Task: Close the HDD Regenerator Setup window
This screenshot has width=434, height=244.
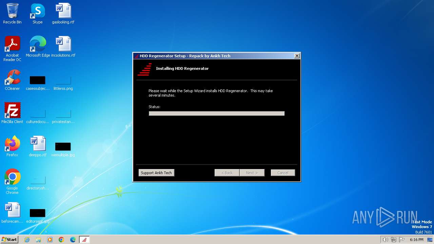Action: tap(297, 56)
